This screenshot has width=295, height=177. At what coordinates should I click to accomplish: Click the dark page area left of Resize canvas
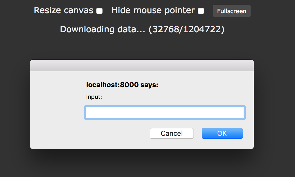coord(16,11)
